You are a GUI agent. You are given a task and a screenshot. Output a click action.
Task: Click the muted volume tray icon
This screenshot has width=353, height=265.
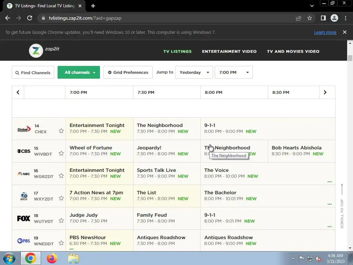click(318, 258)
